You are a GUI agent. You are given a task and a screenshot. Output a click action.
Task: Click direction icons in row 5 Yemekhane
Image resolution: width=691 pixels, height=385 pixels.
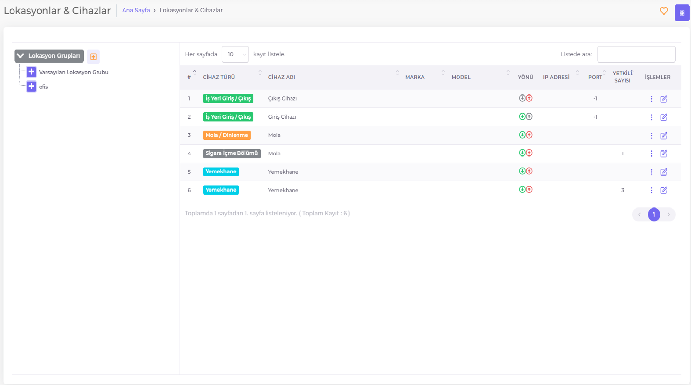click(x=525, y=171)
